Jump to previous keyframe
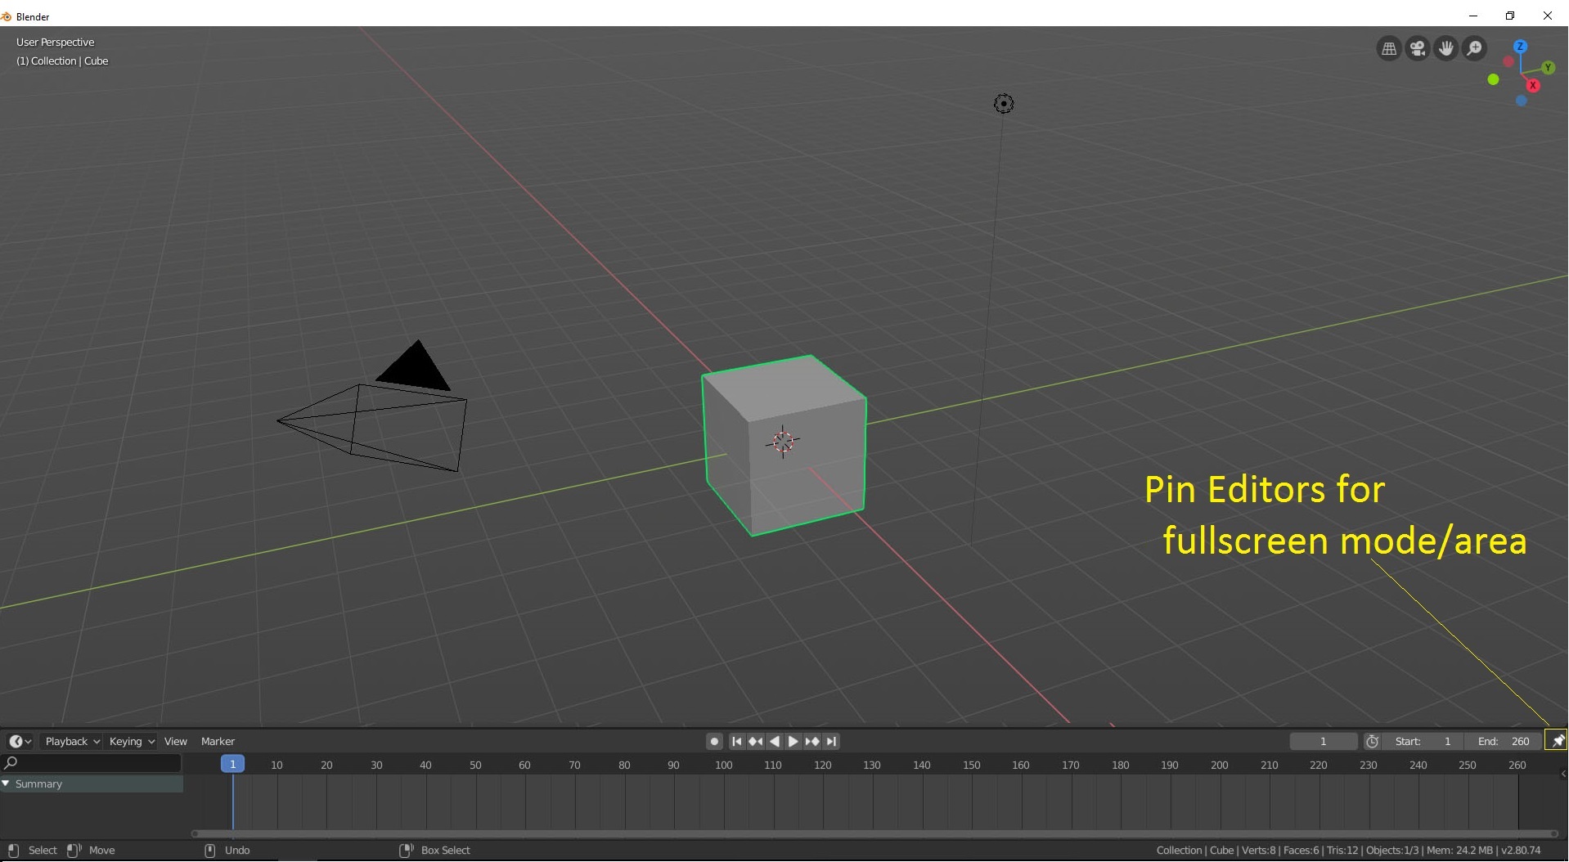 click(755, 742)
